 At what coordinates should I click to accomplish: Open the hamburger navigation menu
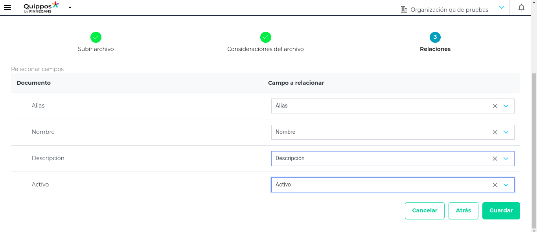tap(7, 7)
